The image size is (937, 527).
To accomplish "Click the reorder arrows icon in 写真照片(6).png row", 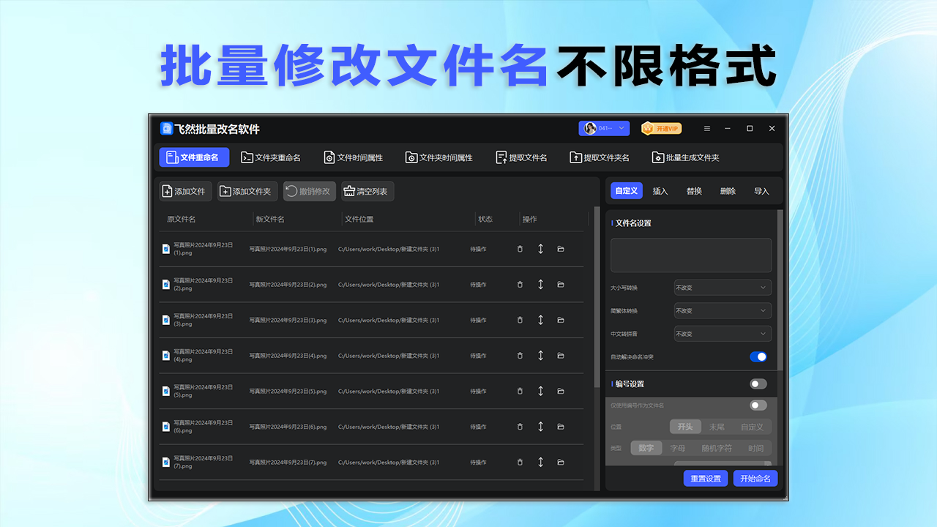I will (540, 427).
